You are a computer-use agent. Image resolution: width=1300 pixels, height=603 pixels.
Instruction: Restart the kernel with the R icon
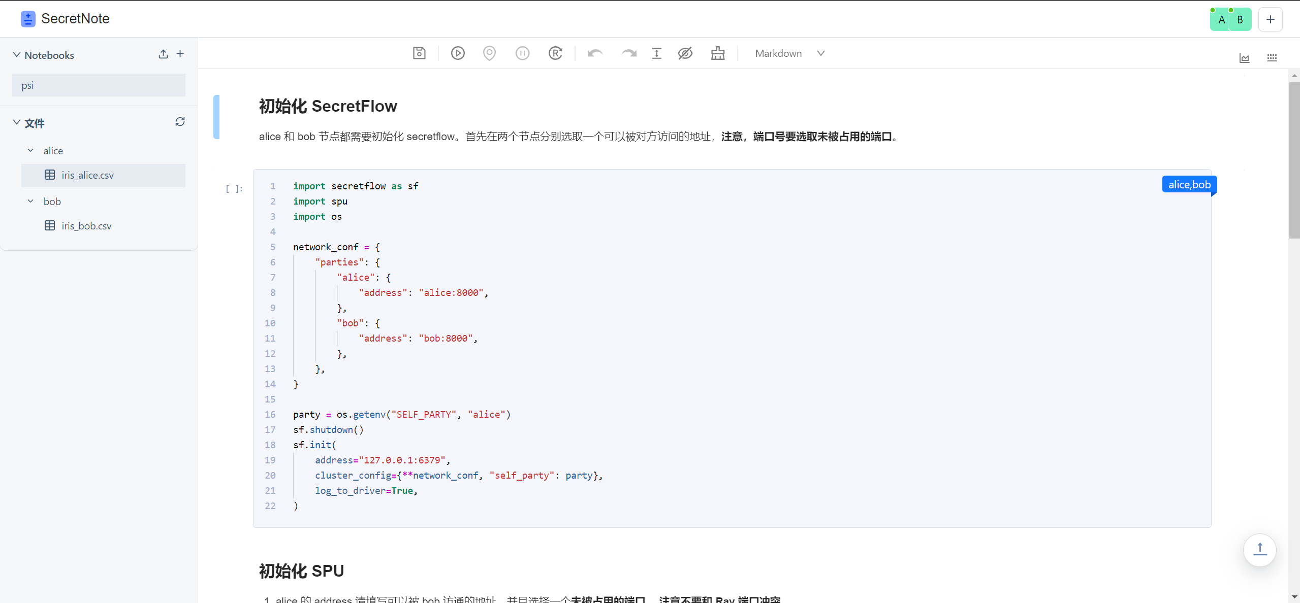point(555,53)
